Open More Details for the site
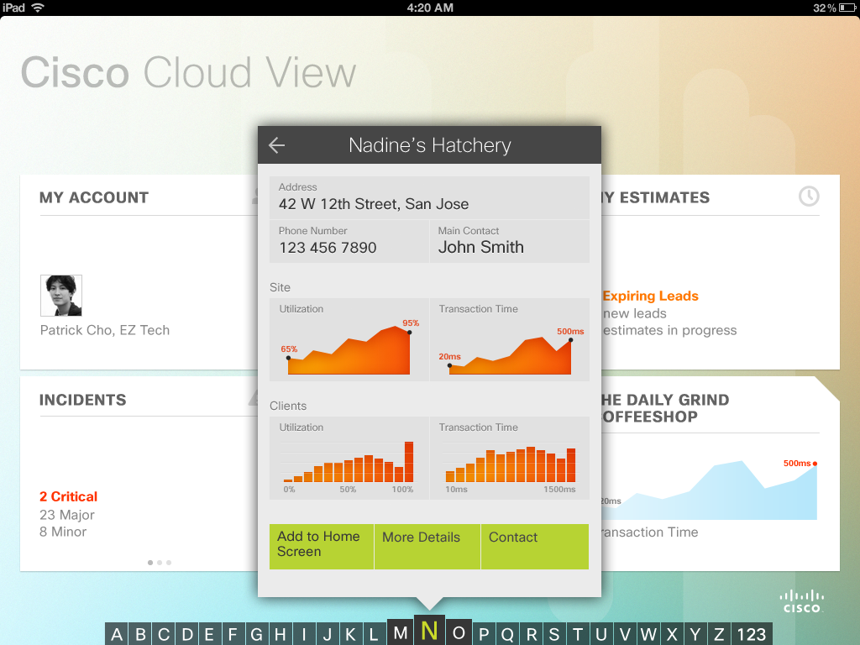This screenshot has width=860, height=645. click(427, 546)
